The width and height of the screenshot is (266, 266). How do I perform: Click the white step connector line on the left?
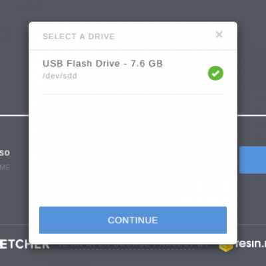click(14, 115)
